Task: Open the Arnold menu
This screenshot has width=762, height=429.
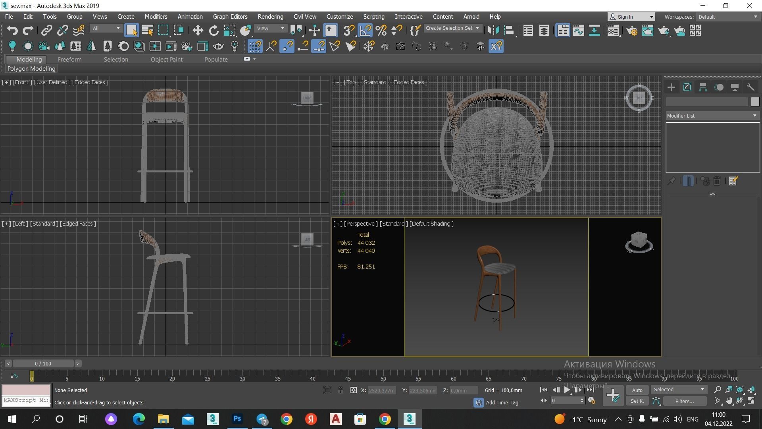Action: click(471, 17)
